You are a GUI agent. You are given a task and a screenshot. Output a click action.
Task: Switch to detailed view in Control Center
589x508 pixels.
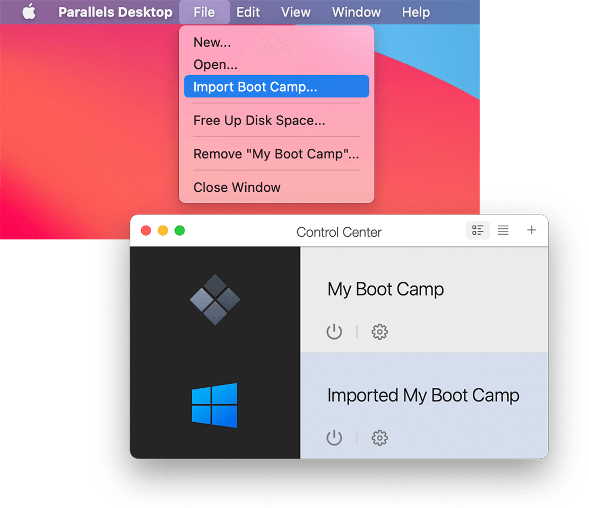[x=477, y=230]
